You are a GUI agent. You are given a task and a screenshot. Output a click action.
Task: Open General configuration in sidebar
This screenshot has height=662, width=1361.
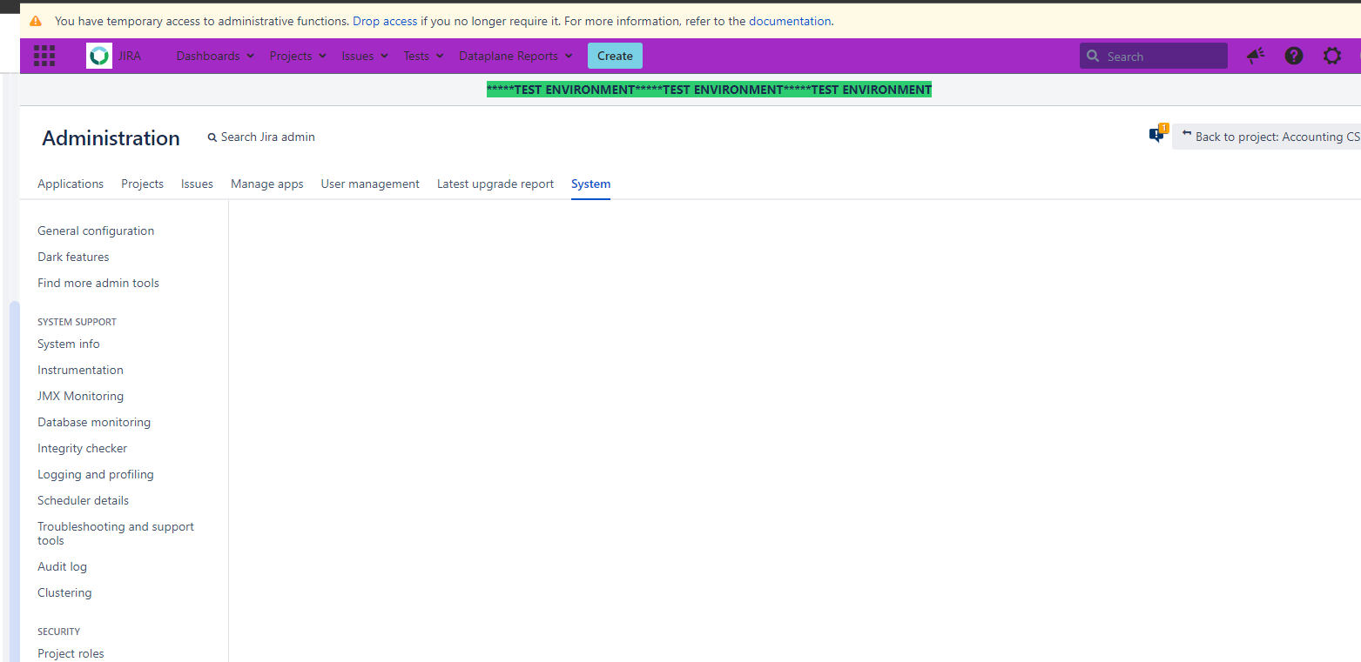click(x=96, y=231)
